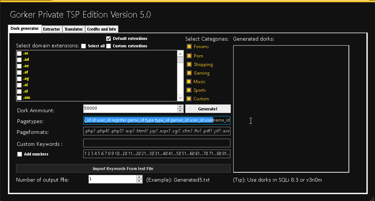This screenshot has height=201, width=375.
Task: Click the Generate! button
Action: [208, 109]
